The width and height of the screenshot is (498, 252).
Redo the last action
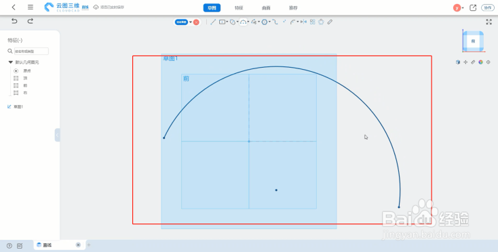[x=30, y=21]
